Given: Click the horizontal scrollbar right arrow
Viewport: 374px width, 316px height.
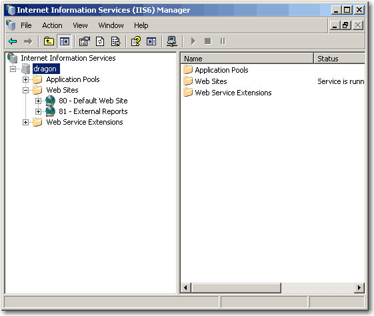Looking at the screenshot, I should click(359, 287).
